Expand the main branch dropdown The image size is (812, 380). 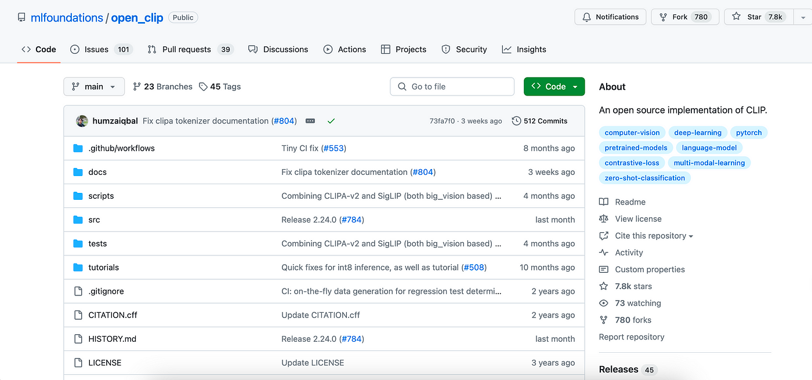click(x=94, y=86)
